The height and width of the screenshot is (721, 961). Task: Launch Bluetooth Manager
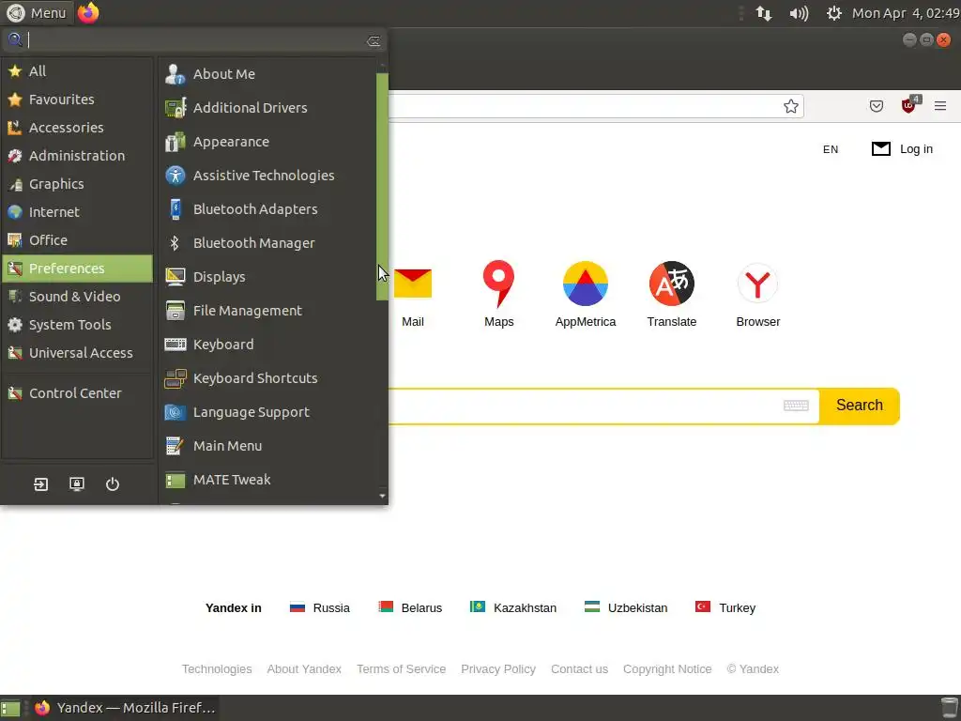point(267,243)
